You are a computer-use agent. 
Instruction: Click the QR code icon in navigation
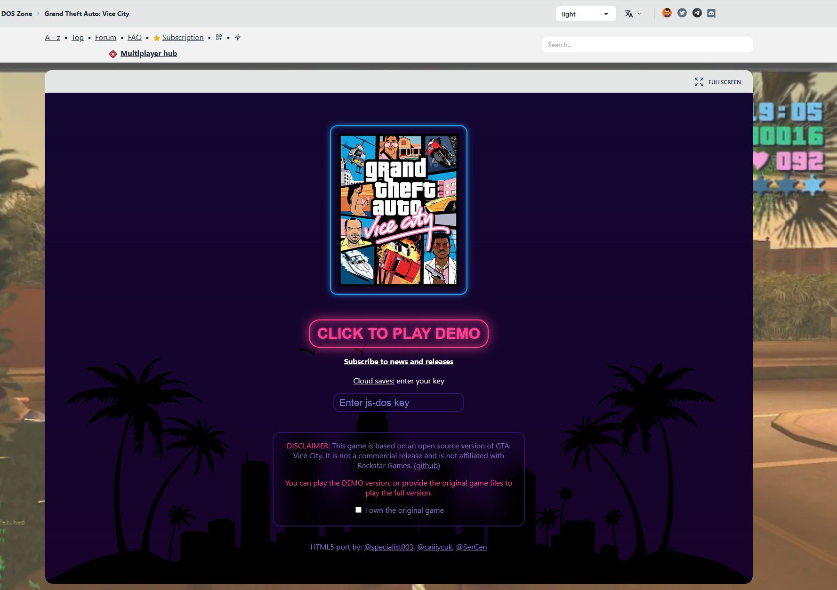(218, 37)
